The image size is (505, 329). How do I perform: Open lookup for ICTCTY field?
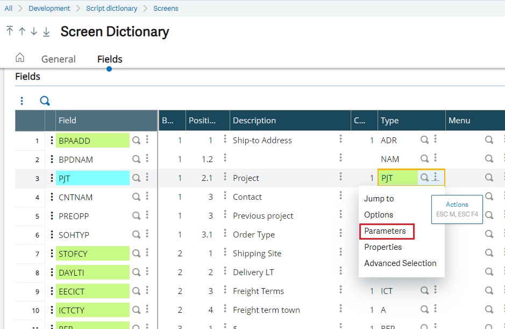(x=137, y=310)
